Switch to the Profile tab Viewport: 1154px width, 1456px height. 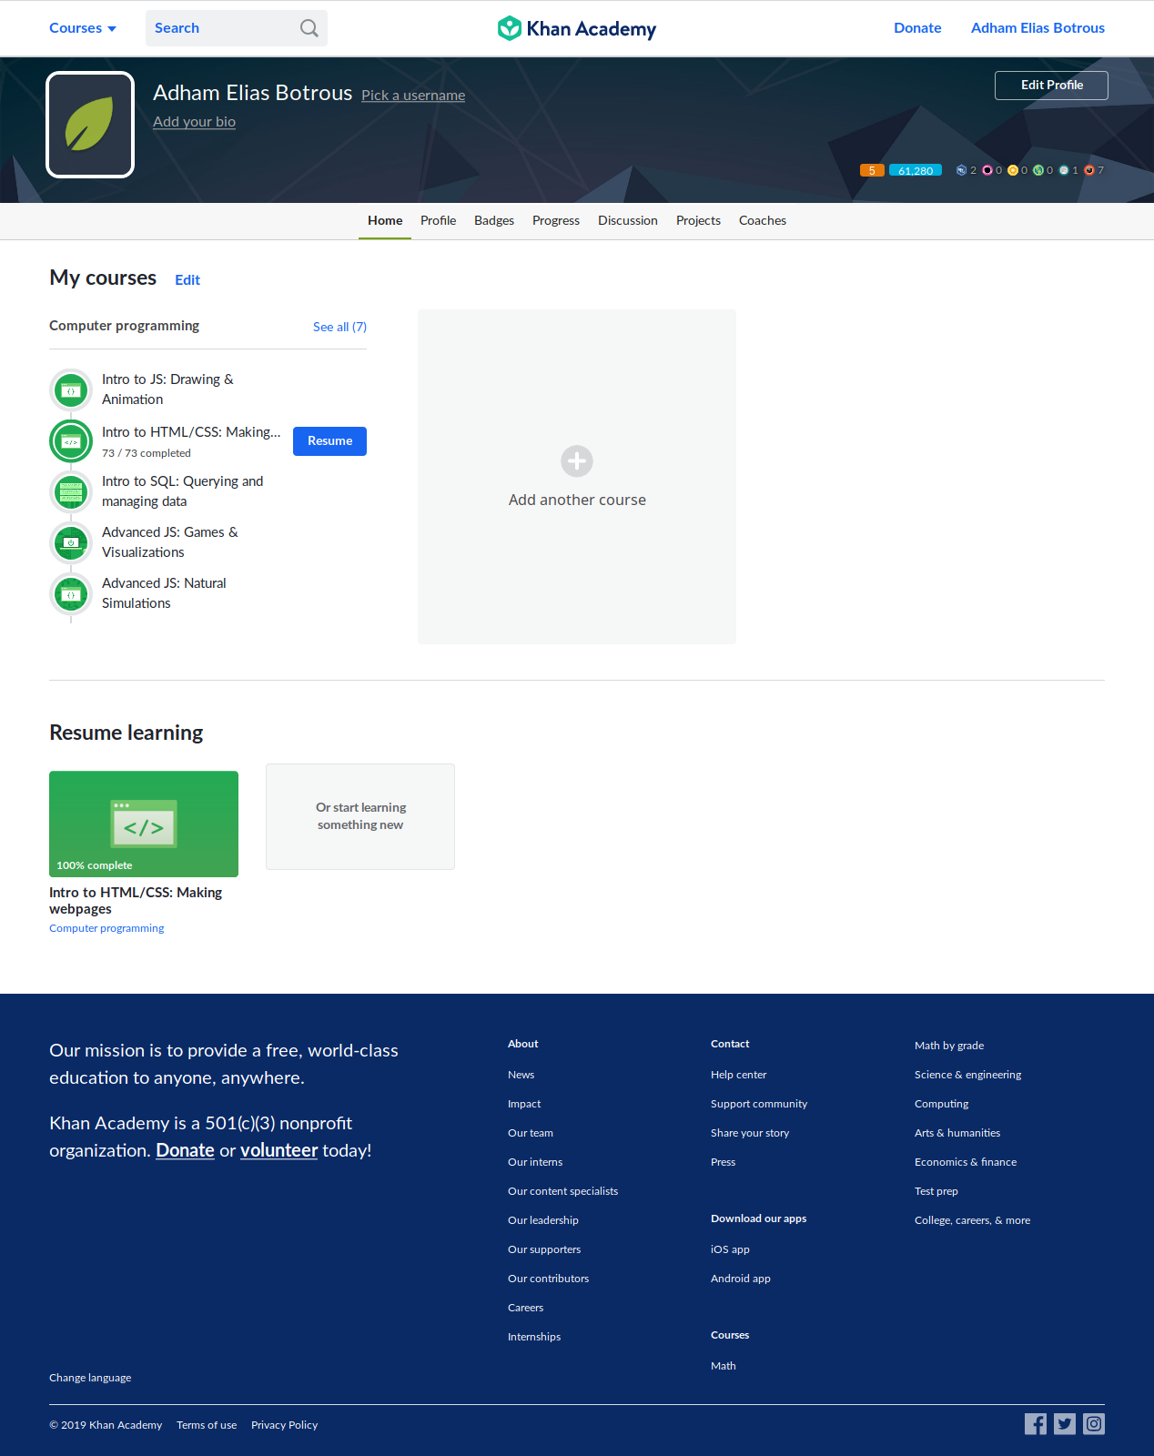pos(438,221)
